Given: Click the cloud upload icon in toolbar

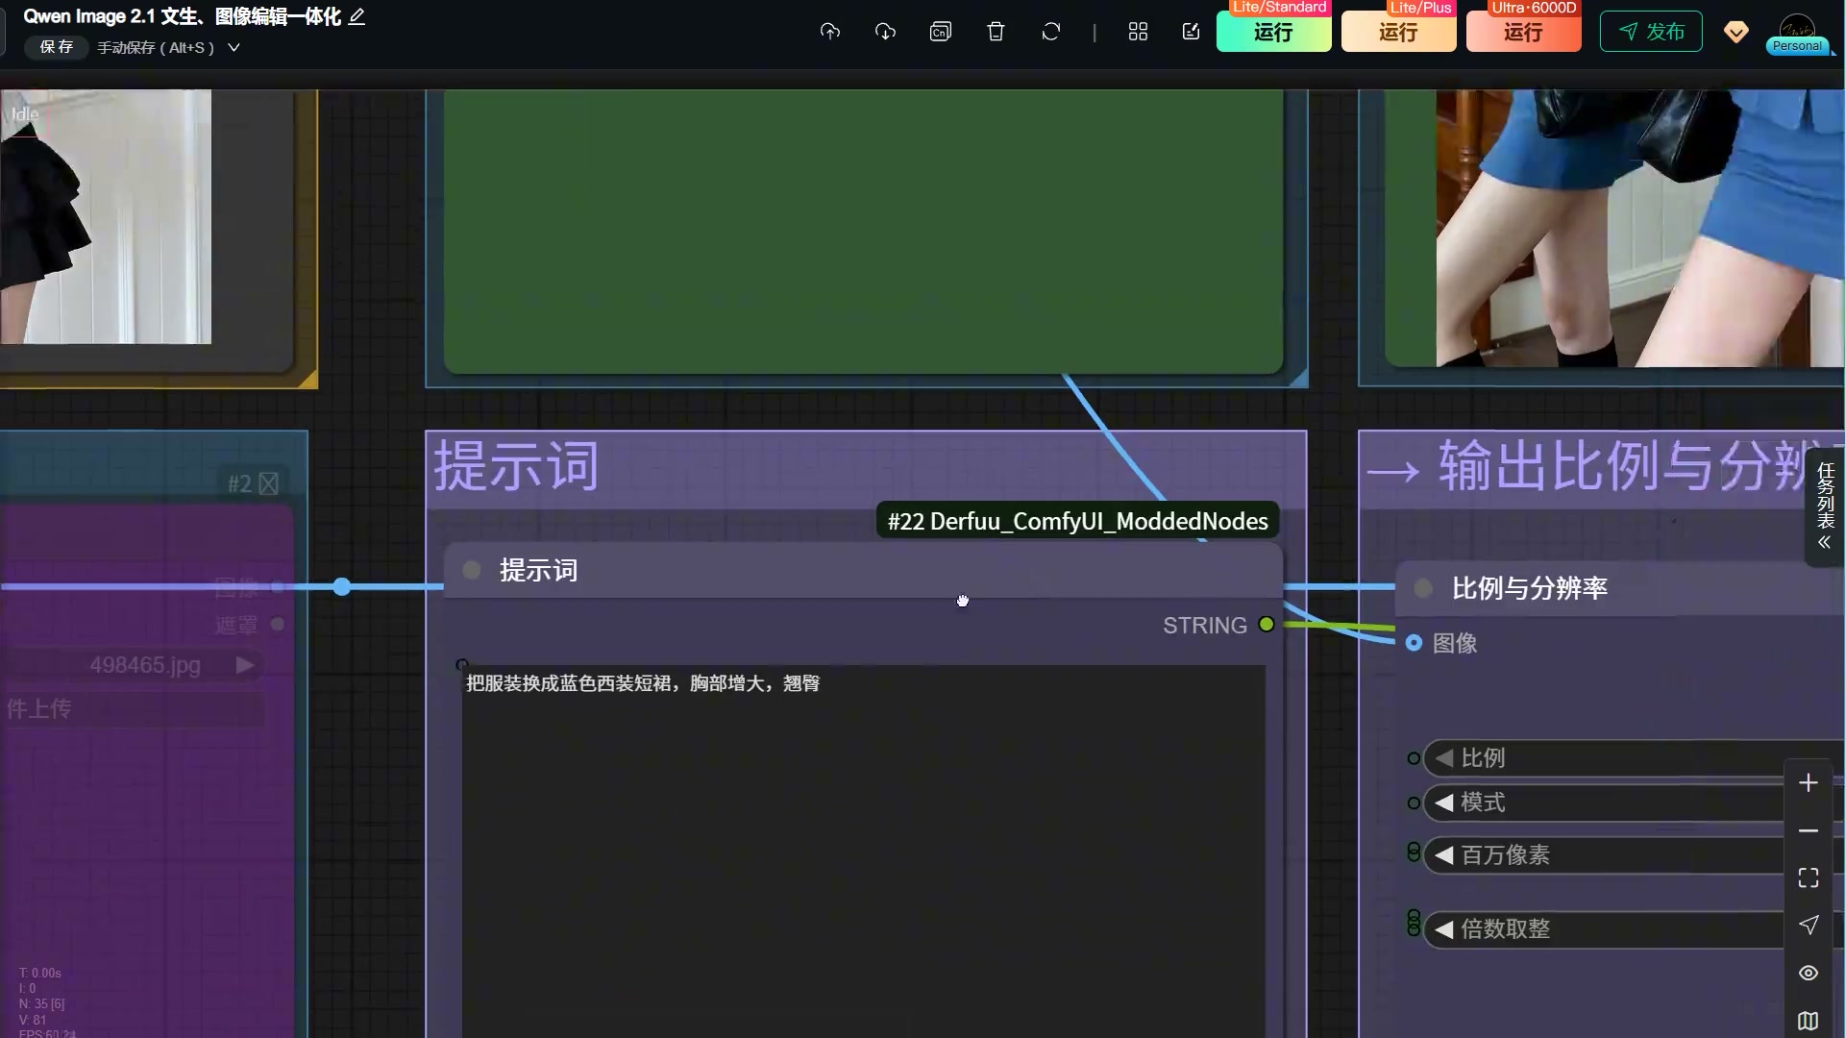Looking at the screenshot, I should [x=830, y=32].
